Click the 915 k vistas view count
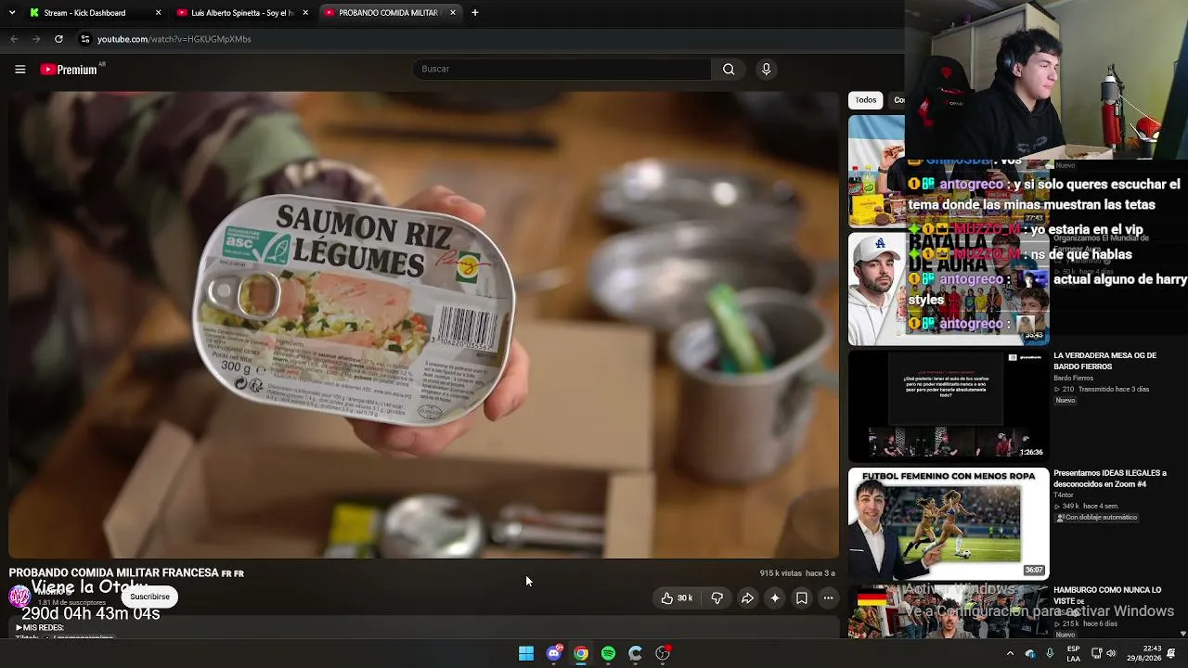1188x668 pixels. 781,573
